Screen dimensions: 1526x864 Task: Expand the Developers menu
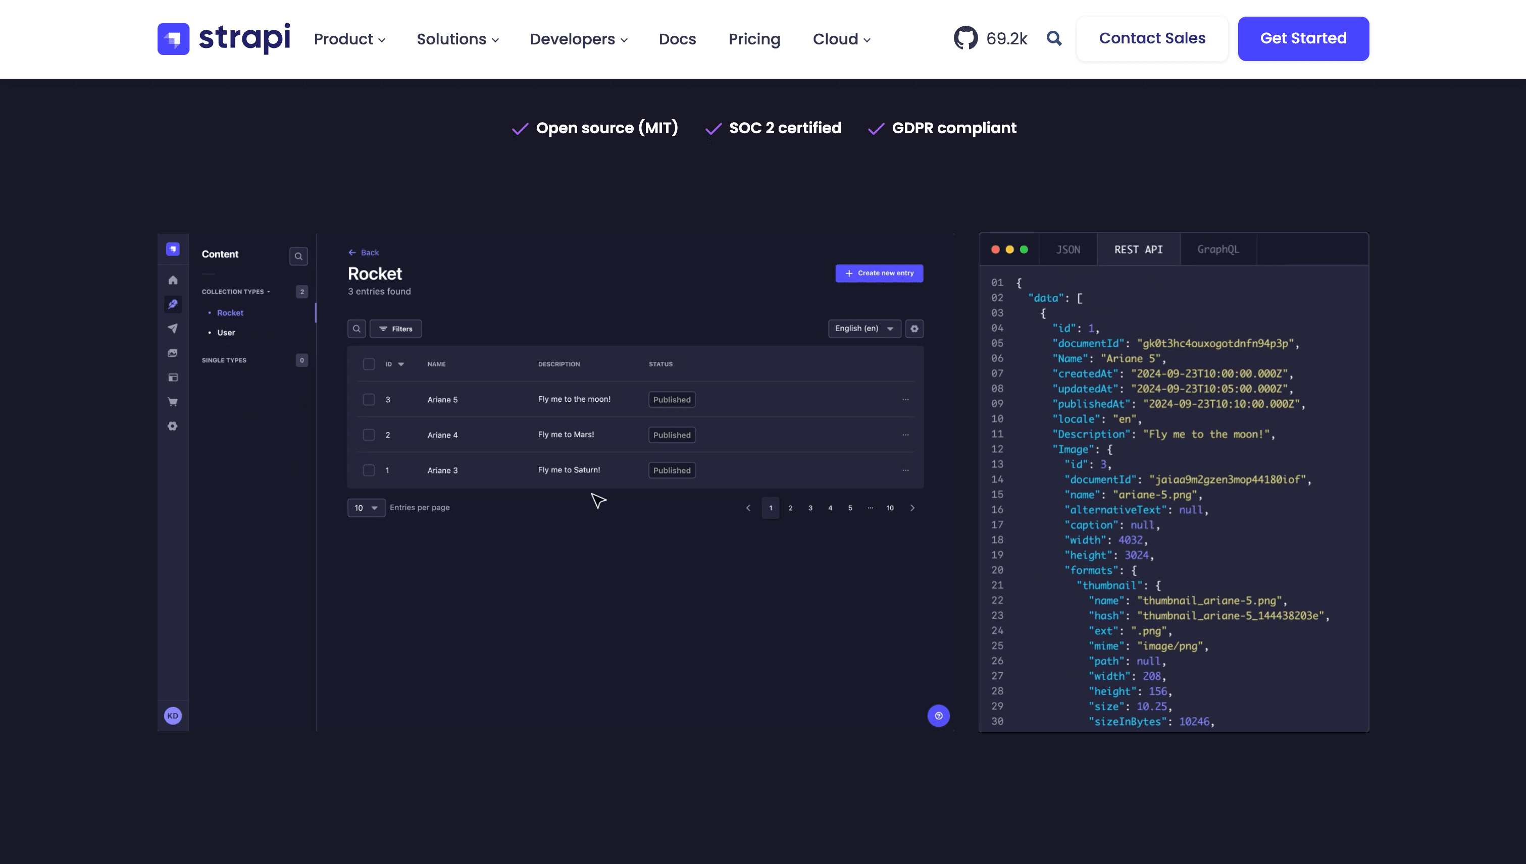[578, 39]
